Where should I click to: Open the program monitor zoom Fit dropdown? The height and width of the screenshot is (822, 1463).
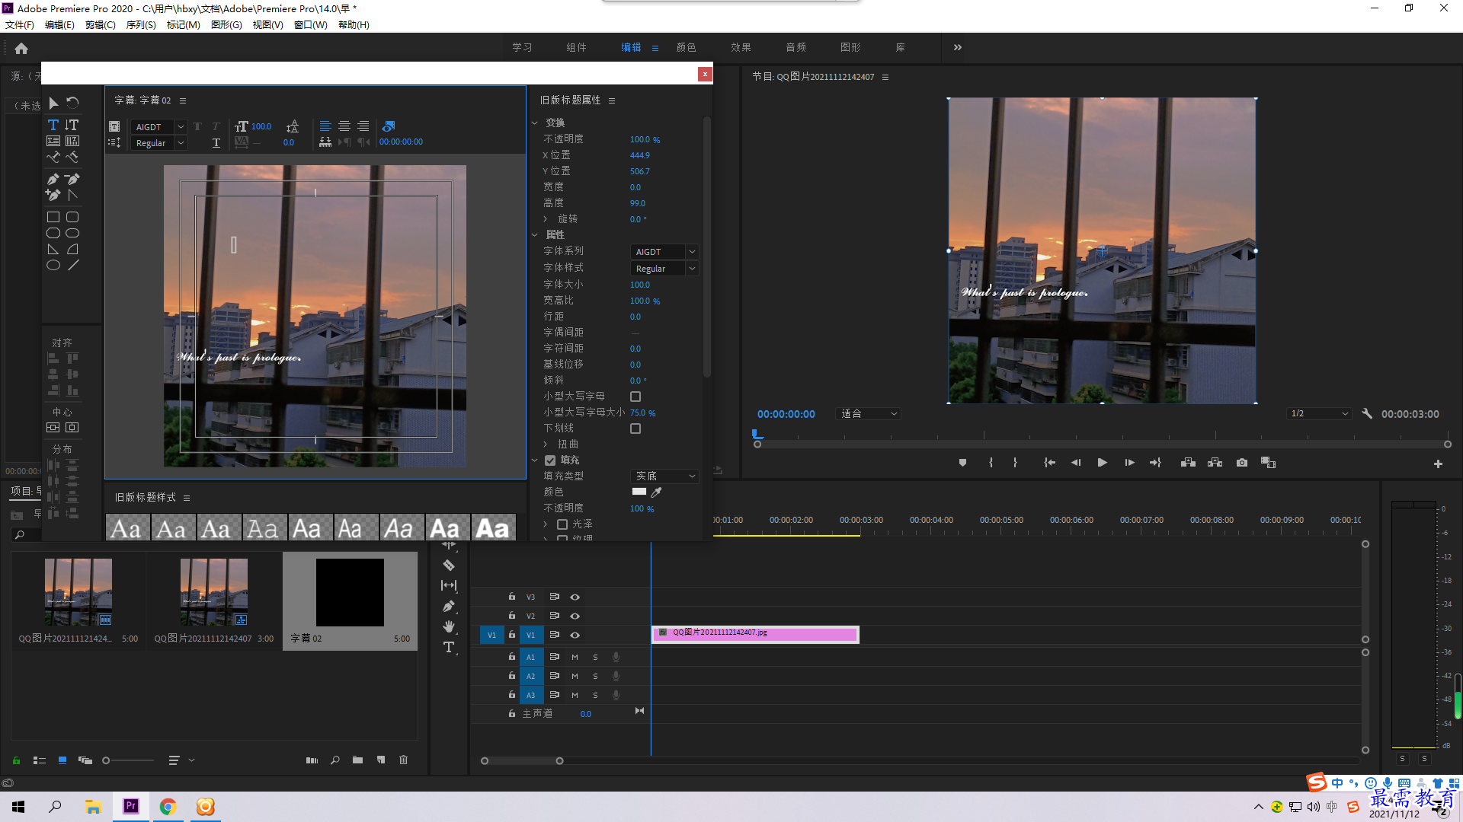coord(868,414)
